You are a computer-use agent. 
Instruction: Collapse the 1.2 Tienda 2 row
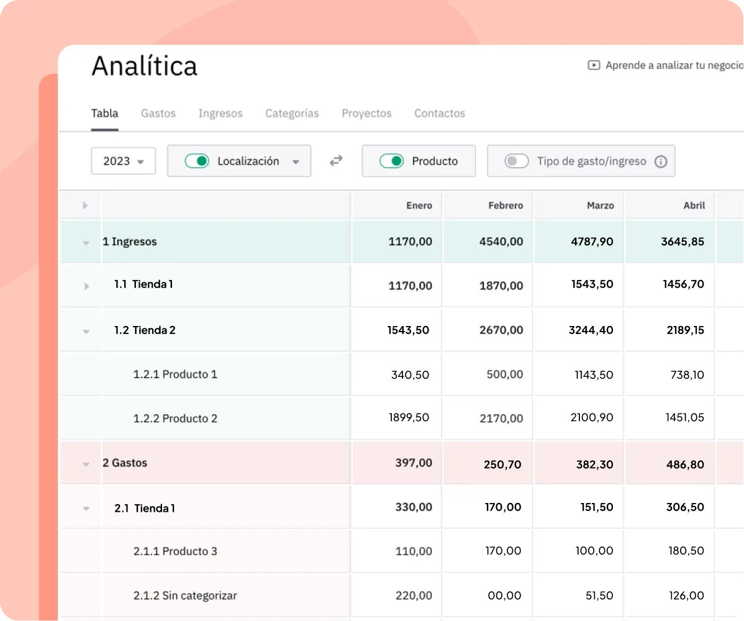(x=86, y=332)
